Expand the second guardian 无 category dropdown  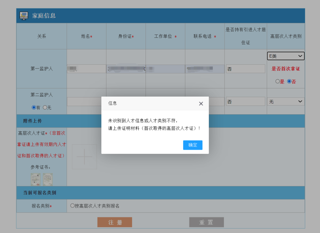286,102
